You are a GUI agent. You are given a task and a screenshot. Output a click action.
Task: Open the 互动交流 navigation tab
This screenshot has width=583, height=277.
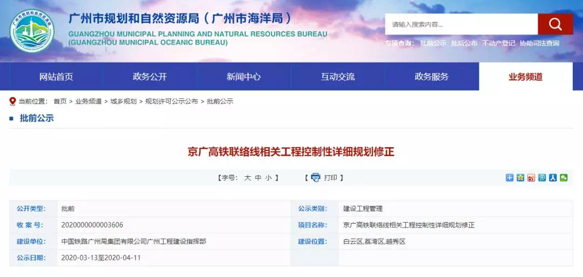click(x=337, y=77)
